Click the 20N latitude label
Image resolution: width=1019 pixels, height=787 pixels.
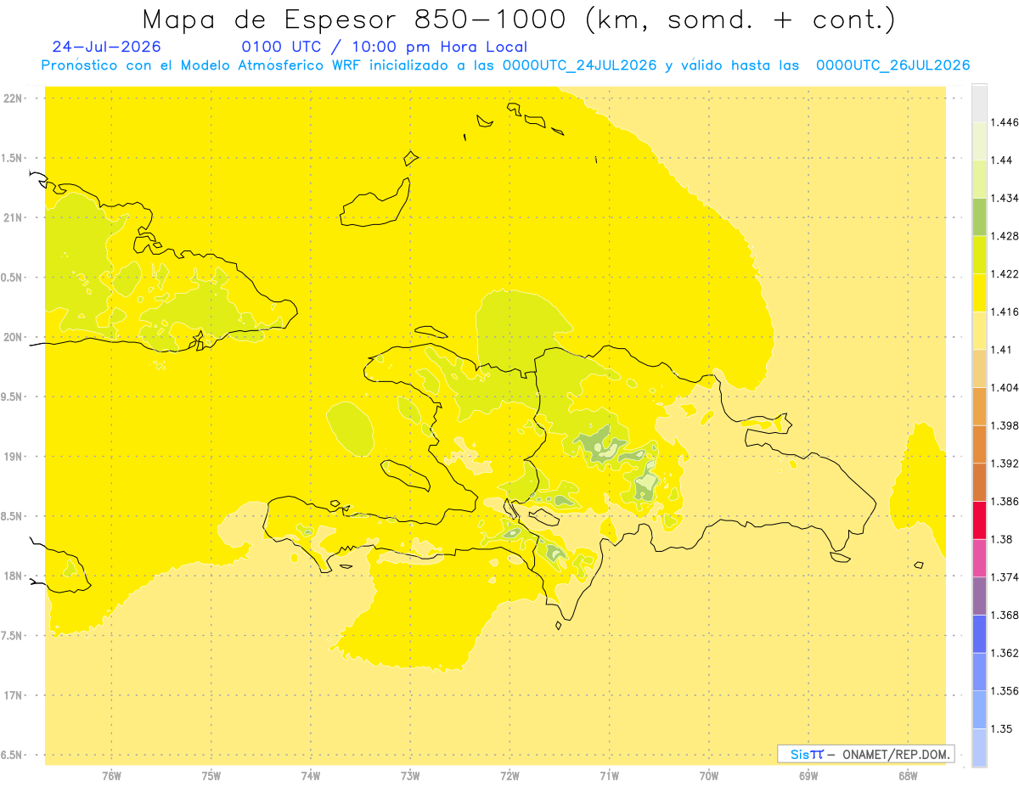coord(13,337)
